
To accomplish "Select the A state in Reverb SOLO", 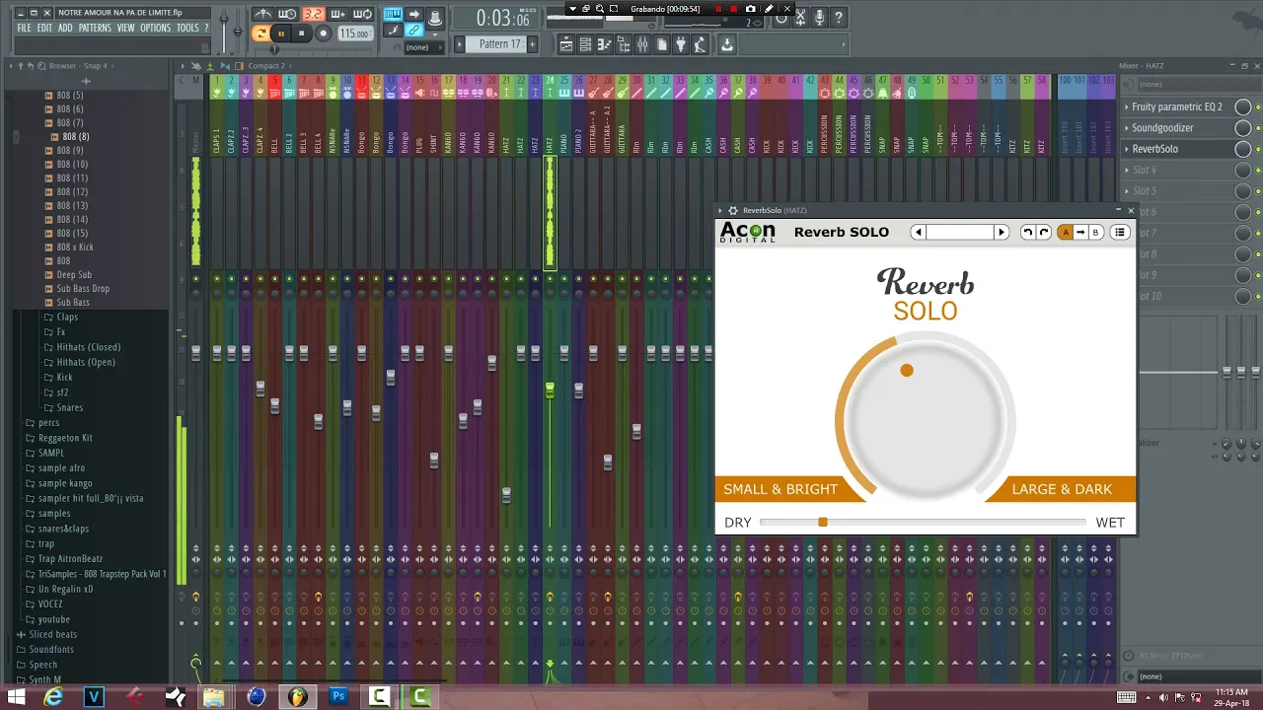I will 1066,232.
